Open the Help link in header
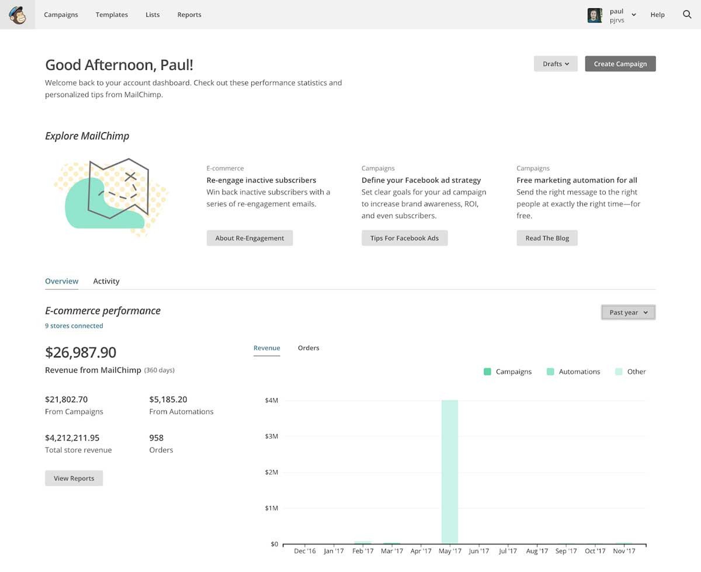This screenshot has height=572, width=701. [x=657, y=15]
